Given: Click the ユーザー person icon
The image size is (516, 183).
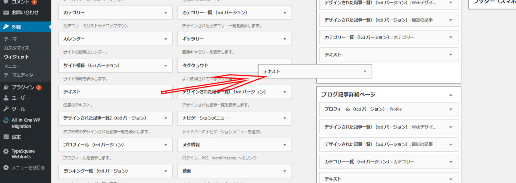Looking at the screenshot, I should point(6,98).
